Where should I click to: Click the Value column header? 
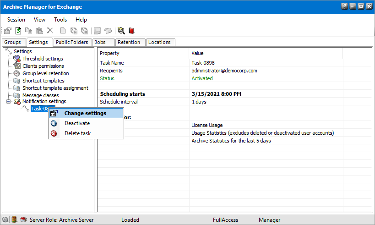click(x=266, y=53)
